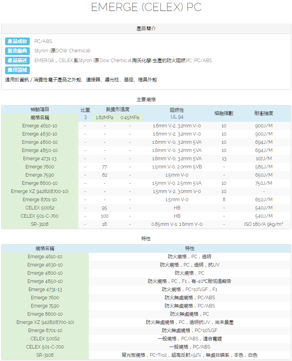Click 防火規格，PC+10%GF，F1 description
Viewport: 292px width, 361px height.
(190, 290)
